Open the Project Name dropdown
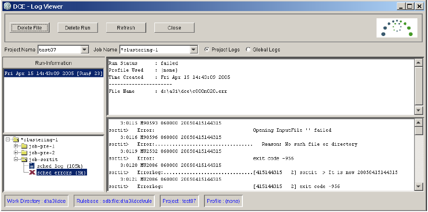 click(85, 50)
